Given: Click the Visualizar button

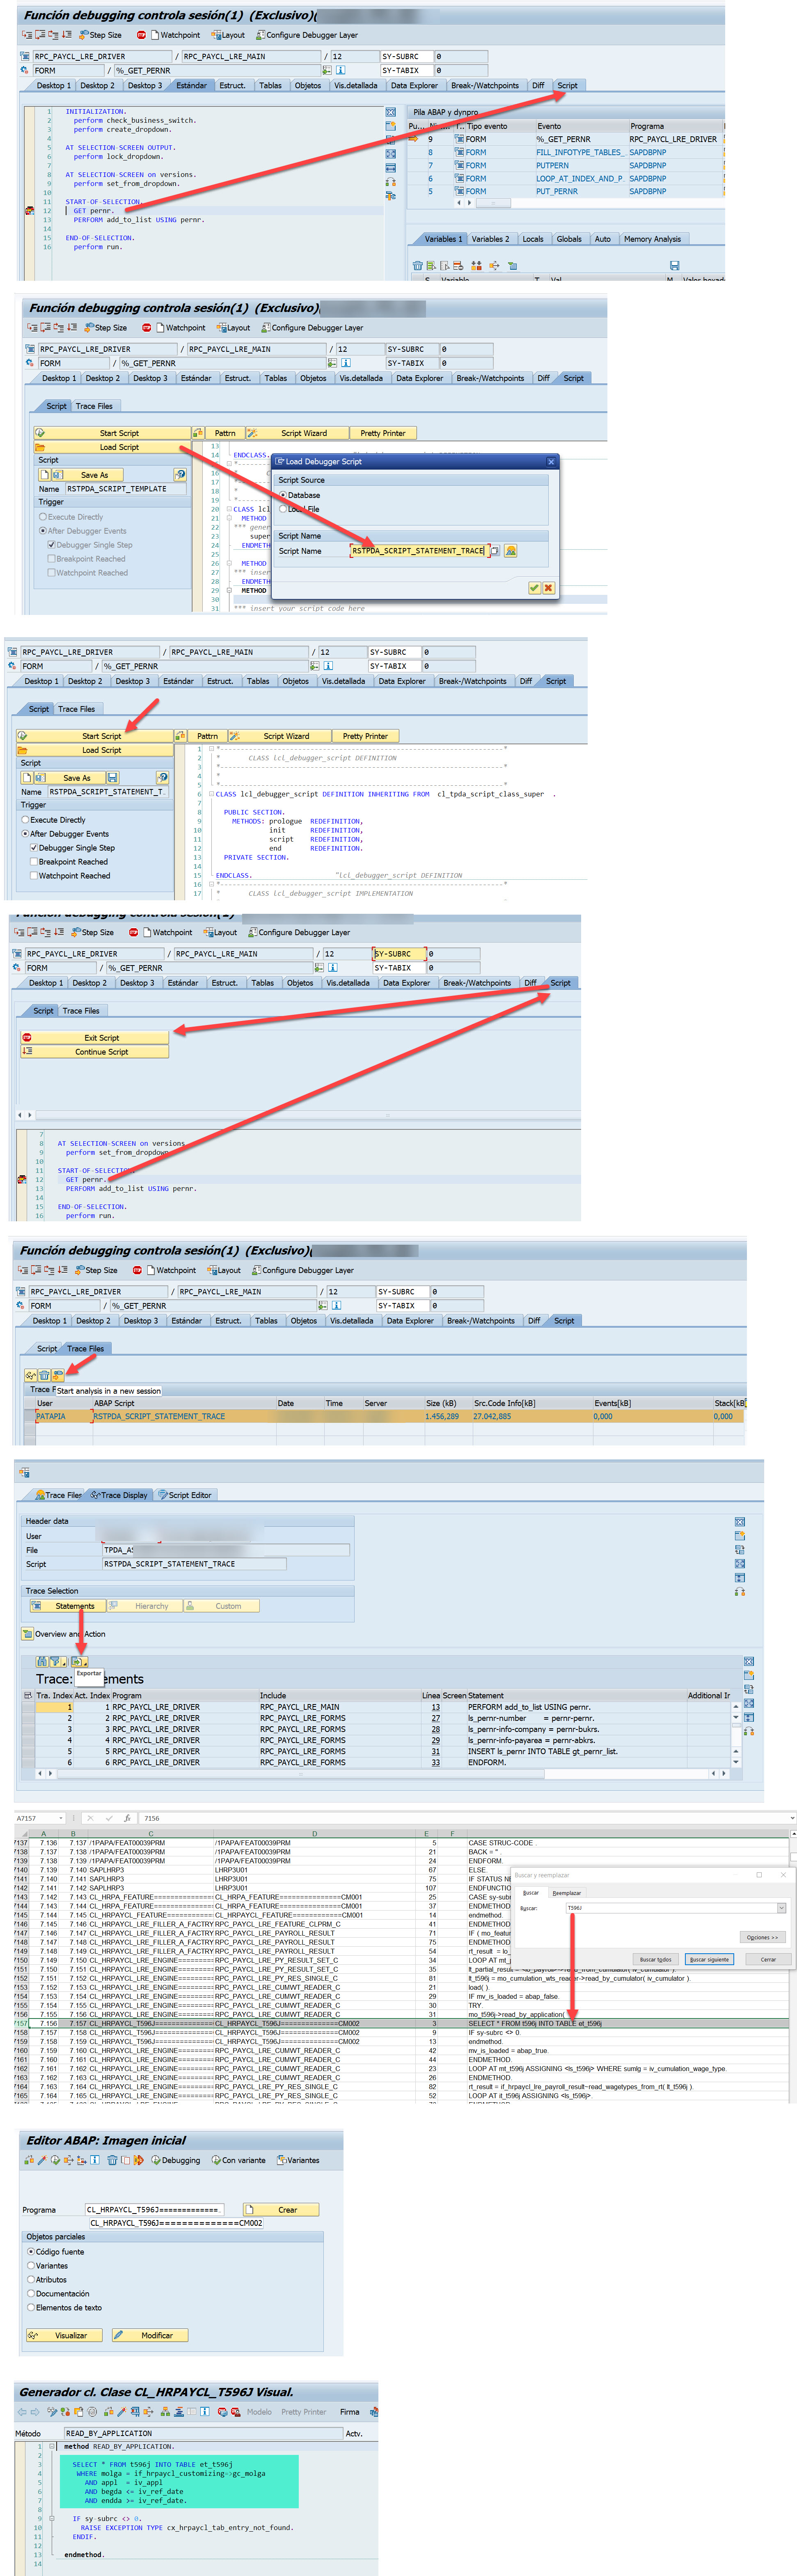Looking at the screenshot, I should (65, 2335).
